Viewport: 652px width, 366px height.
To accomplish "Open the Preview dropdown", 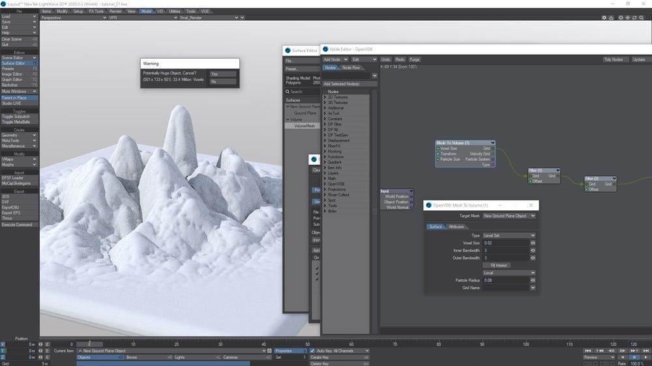I will [599, 358].
